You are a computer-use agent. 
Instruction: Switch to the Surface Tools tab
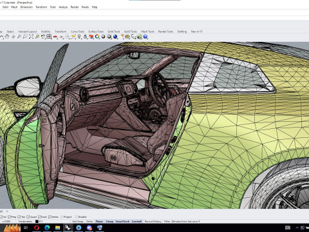96,32
